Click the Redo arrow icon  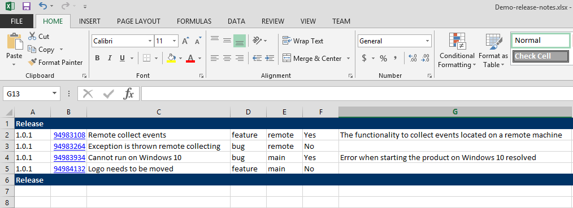[x=66, y=6]
